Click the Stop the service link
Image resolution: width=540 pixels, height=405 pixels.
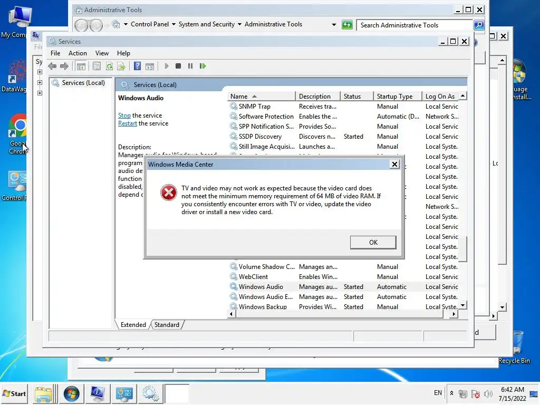[124, 115]
